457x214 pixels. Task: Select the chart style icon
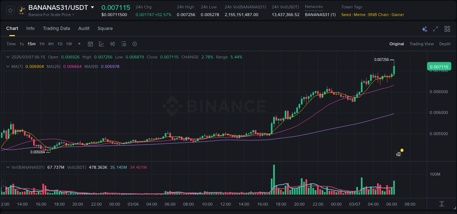(101, 44)
